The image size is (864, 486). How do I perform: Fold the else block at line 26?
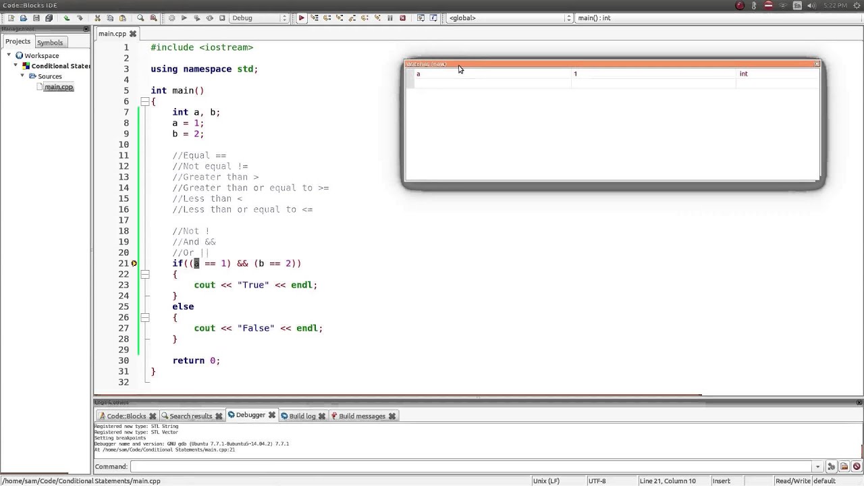pos(144,317)
